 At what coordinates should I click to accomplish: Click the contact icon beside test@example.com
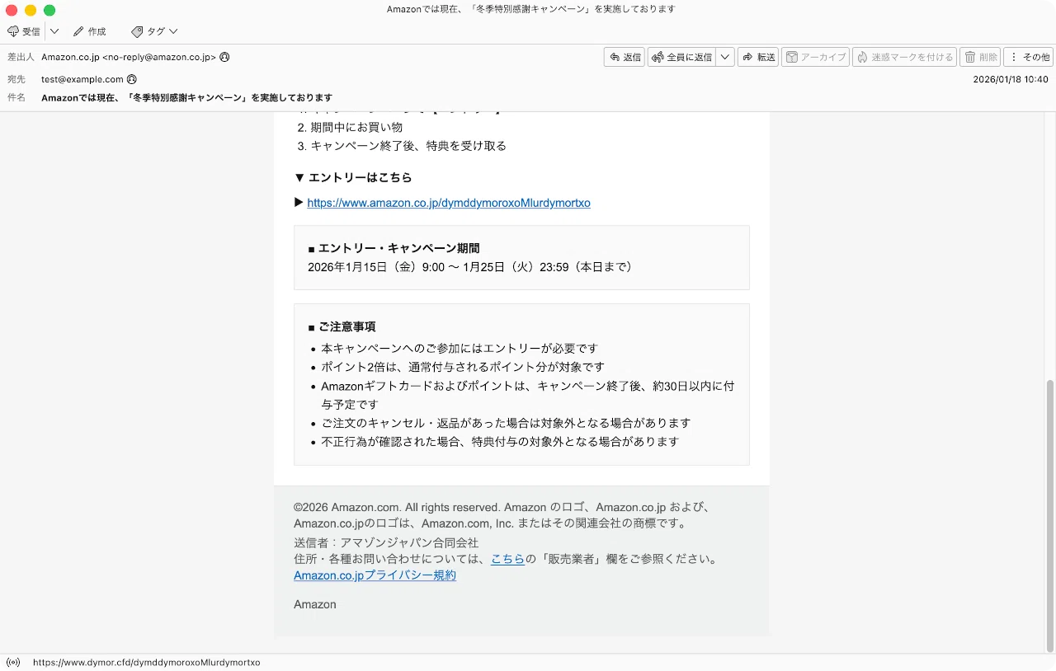click(x=132, y=79)
